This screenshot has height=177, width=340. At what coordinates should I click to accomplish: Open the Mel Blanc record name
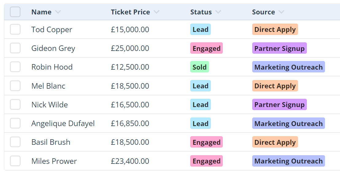tap(48, 86)
